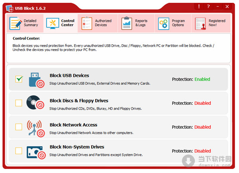Click the Authorized Devices checklist icon
The height and width of the screenshot is (173, 239).
tap(86, 23)
